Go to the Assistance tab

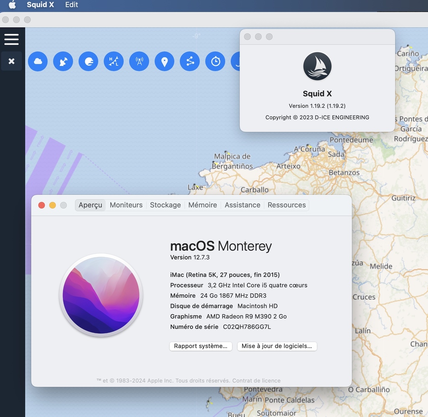[x=242, y=205]
